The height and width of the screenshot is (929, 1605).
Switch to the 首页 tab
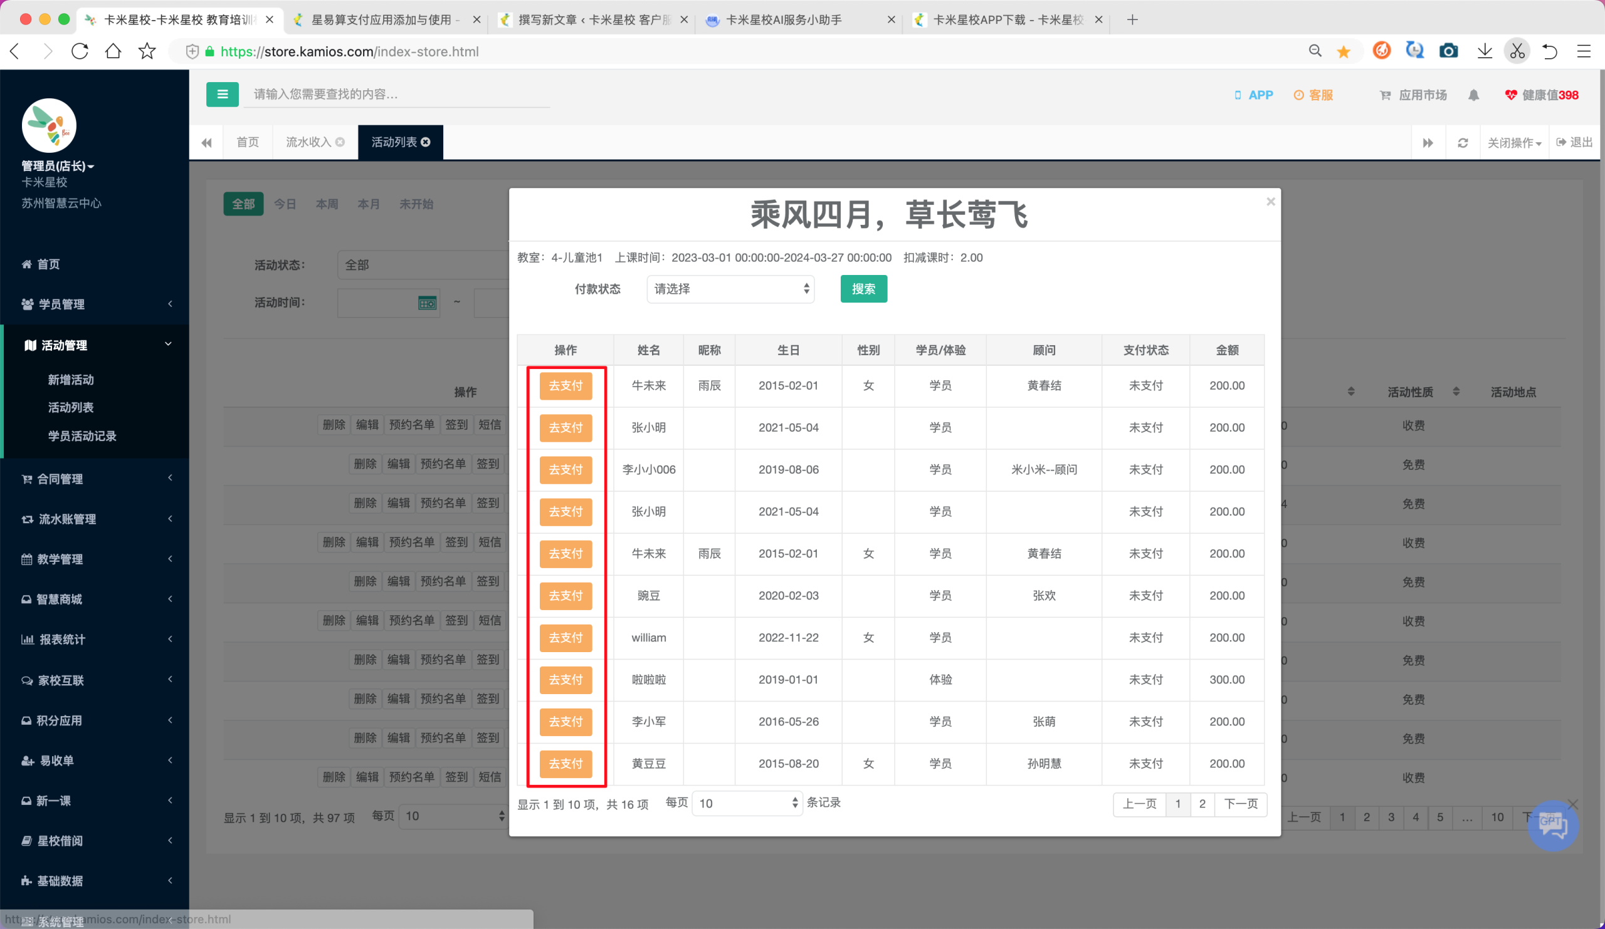248,142
